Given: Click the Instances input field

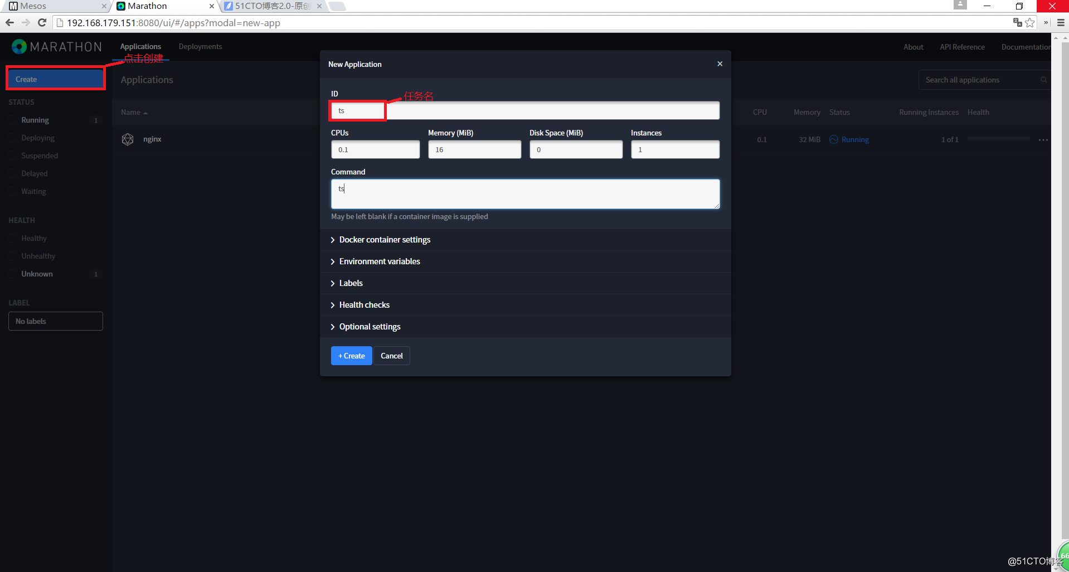Looking at the screenshot, I should coord(675,149).
